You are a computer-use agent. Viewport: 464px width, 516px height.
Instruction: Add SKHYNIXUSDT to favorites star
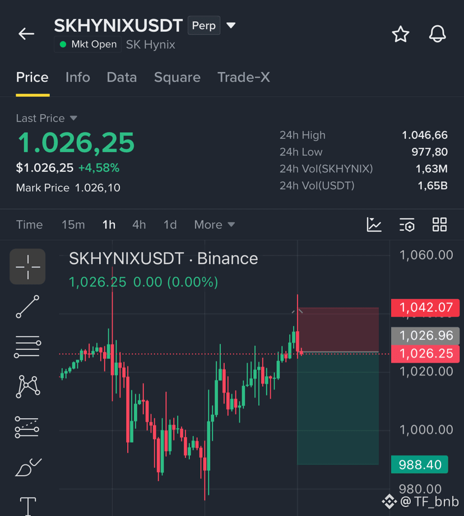(x=401, y=34)
